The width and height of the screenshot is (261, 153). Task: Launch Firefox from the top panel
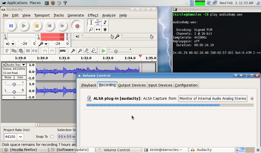click(x=53, y=3)
